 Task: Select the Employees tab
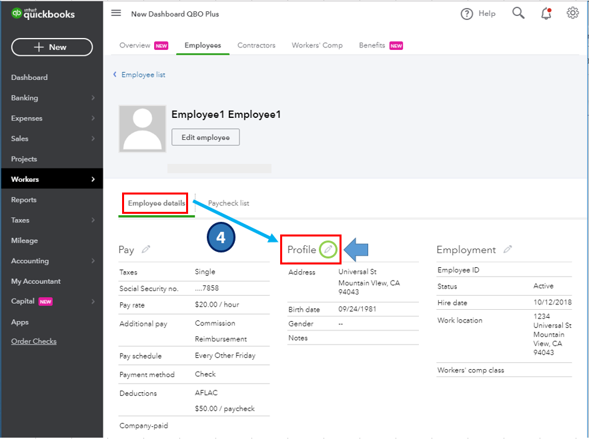203,45
